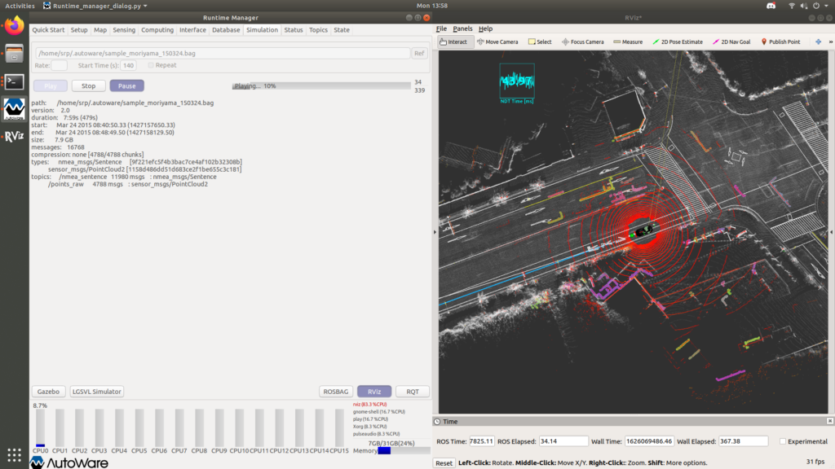Image resolution: width=835 pixels, height=469 pixels.
Task: Switch to Autoware Runtime Manager dock icon
Action: (x=15, y=108)
